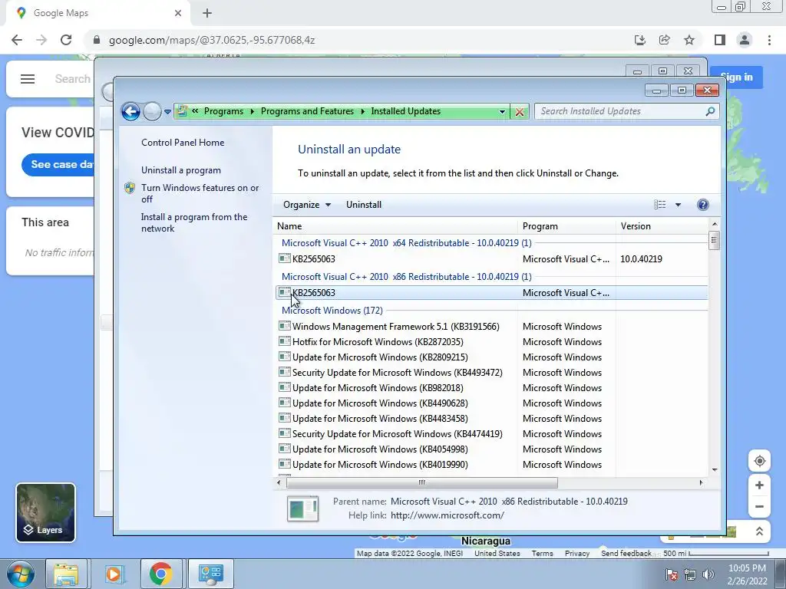Screen dimensions: 786x589
Task: Collapse the Microsoft Windows (172) group
Action: click(x=332, y=311)
